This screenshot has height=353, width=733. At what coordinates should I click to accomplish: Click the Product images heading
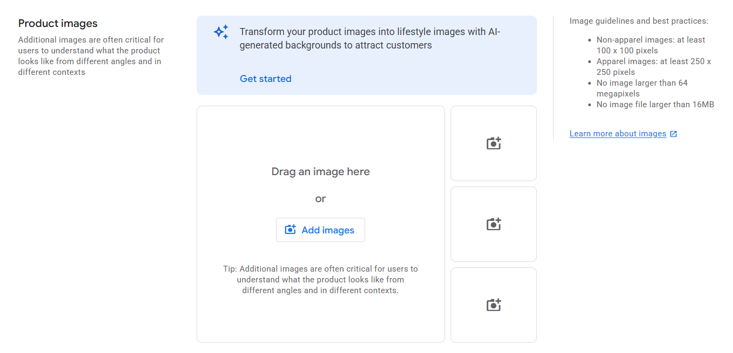tap(58, 23)
